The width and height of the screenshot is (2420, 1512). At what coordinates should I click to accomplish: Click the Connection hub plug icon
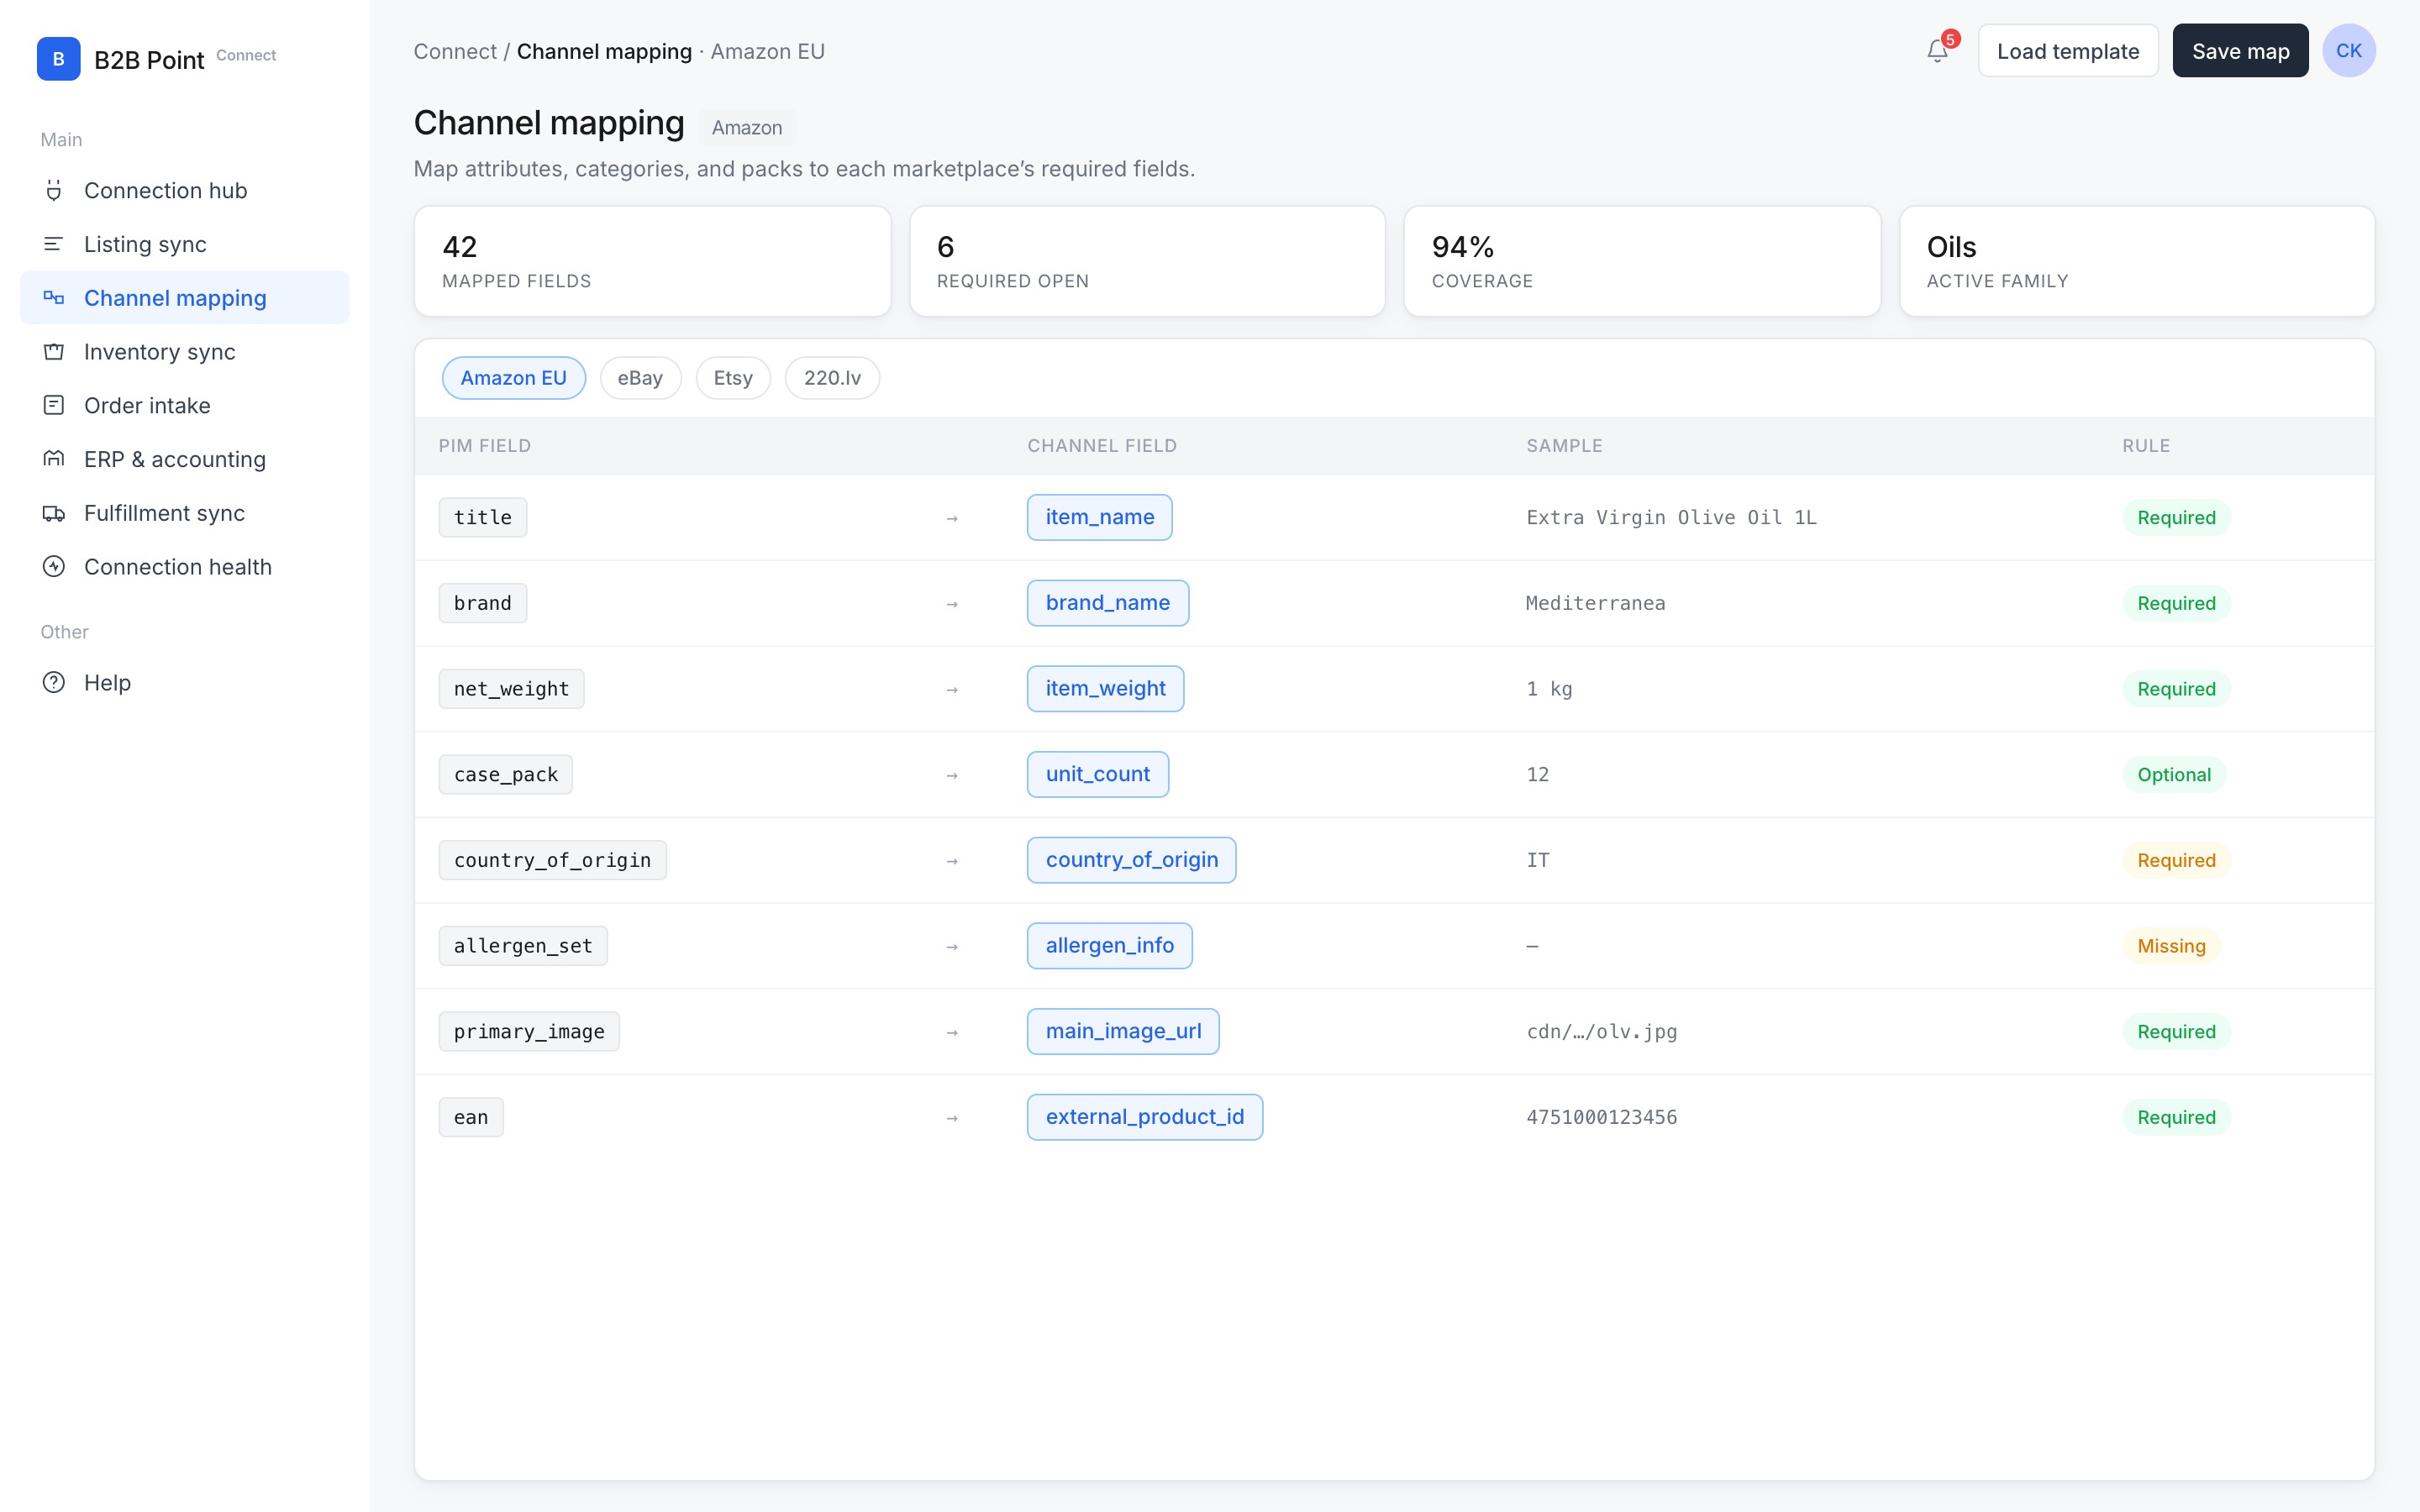(54, 190)
